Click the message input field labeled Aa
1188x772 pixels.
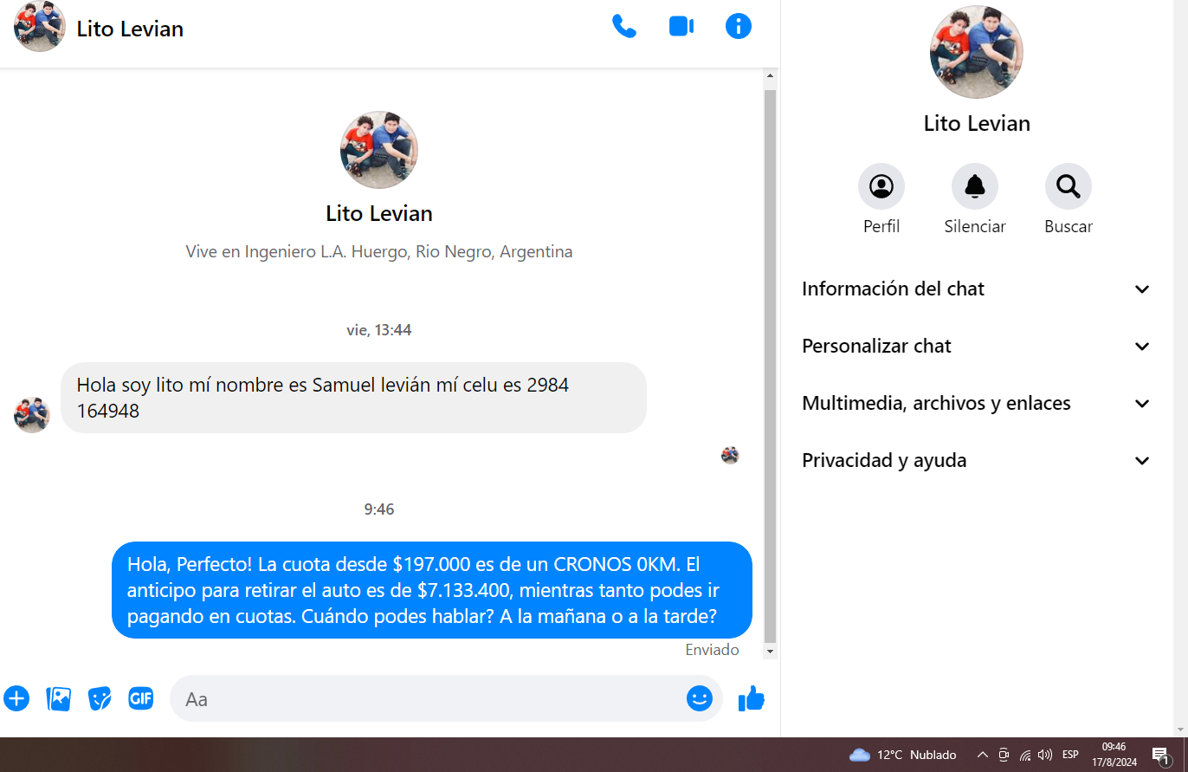[446, 698]
